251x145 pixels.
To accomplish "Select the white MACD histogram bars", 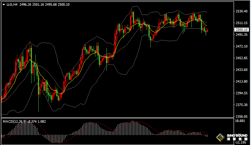I will tap(89, 129).
